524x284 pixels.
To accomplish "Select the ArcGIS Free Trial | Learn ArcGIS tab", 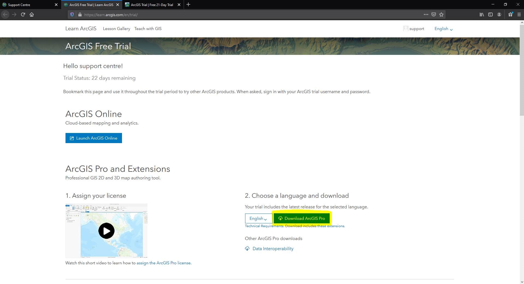I will pos(91,5).
